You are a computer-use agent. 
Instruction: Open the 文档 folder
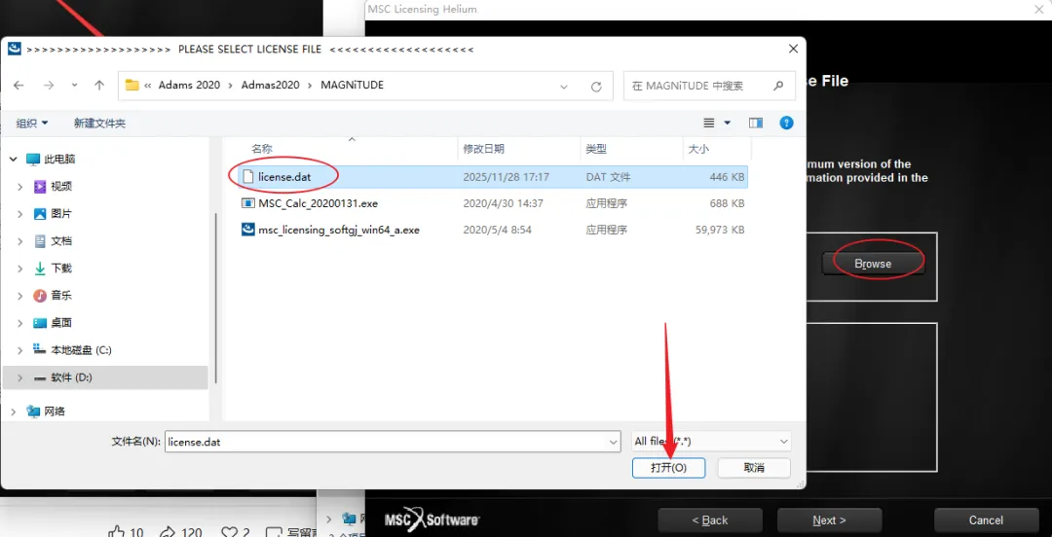pos(61,240)
